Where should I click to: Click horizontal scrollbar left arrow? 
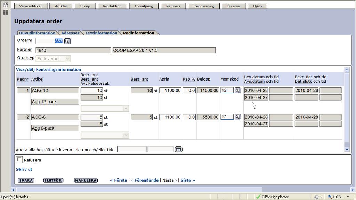[x=13, y=189]
